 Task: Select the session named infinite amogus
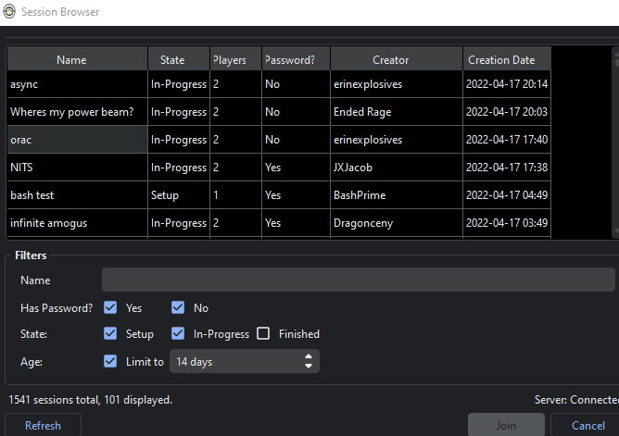[78, 223]
